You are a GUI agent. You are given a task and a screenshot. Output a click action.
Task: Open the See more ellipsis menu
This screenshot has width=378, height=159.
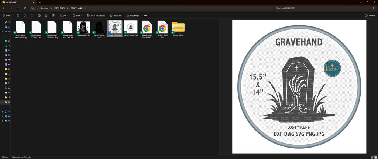click(x=145, y=15)
